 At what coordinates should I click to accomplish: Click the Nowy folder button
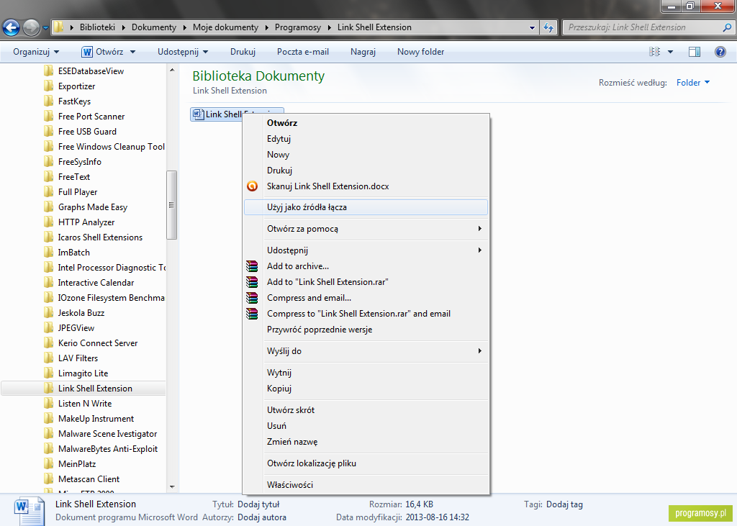tap(420, 52)
